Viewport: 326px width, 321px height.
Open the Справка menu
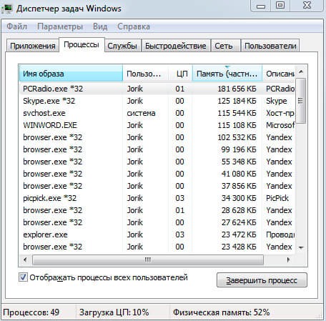tap(134, 26)
